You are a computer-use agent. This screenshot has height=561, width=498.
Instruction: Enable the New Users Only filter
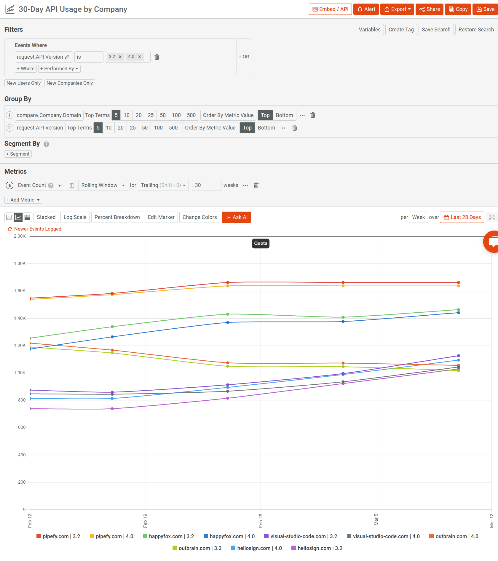[x=23, y=83]
